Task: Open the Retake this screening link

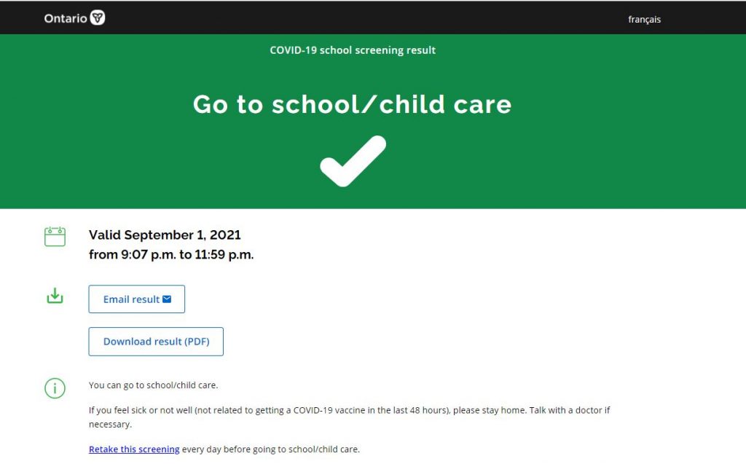Action: [x=134, y=449]
